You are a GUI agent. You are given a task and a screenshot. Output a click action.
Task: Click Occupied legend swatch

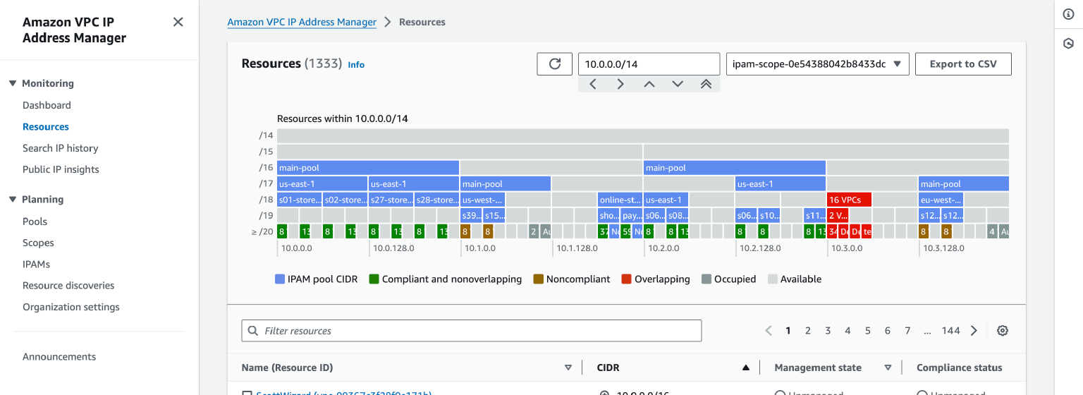pos(706,279)
